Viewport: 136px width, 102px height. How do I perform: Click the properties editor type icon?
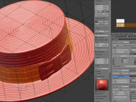(113, 36)
